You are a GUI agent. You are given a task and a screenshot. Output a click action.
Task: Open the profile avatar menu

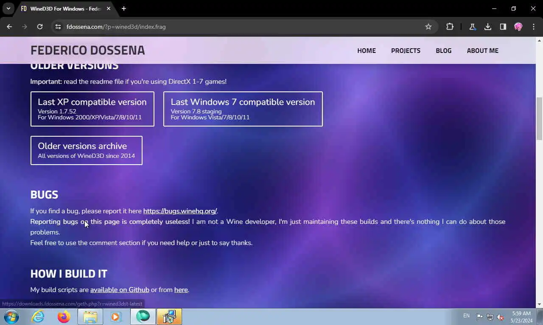pyautogui.click(x=518, y=27)
